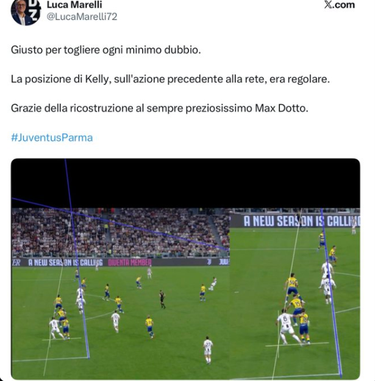Click the DAZN badge on the avatar
This screenshot has width=375, height=381.
[x=34, y=10]
